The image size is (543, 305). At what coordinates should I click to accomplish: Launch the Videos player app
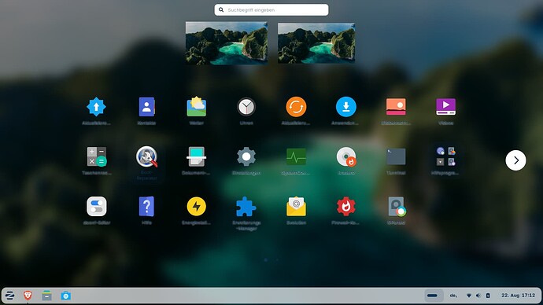pos(445,107)
